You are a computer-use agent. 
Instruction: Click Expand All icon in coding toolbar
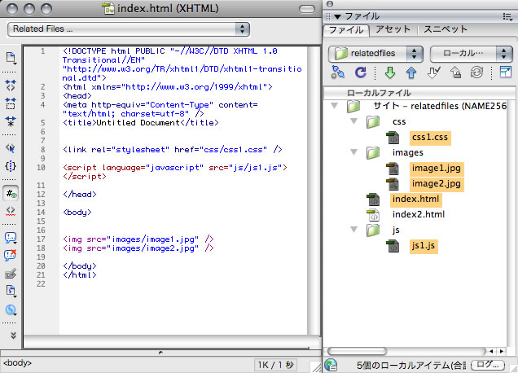coord(11,121)
